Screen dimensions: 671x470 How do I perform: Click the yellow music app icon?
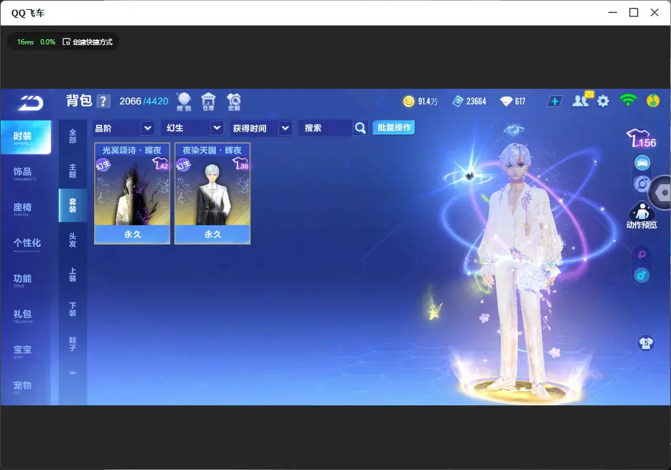(x=653, y=101)
